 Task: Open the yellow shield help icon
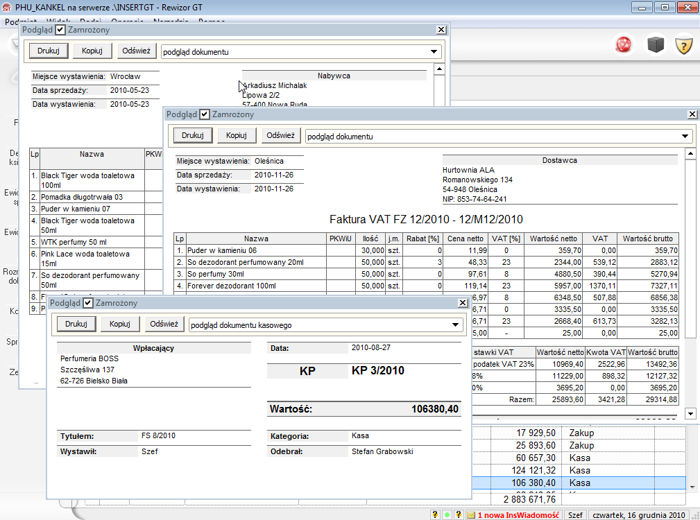(685, 46)
